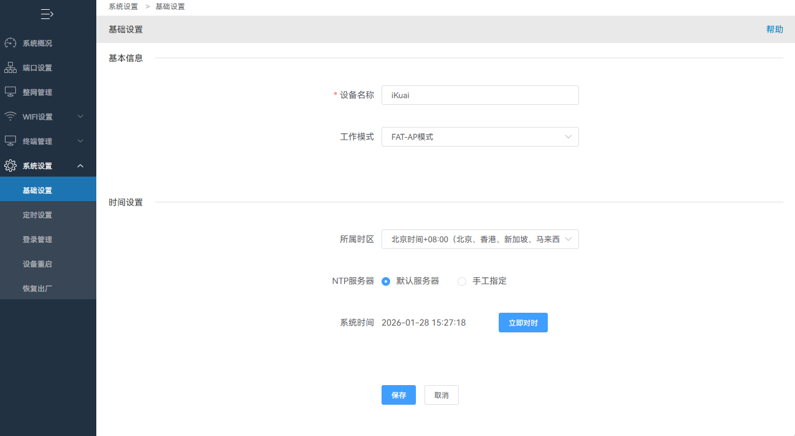Screen dimensions: 795x436
Task: Go to 定时设置 submenu item
Action: 48,215
